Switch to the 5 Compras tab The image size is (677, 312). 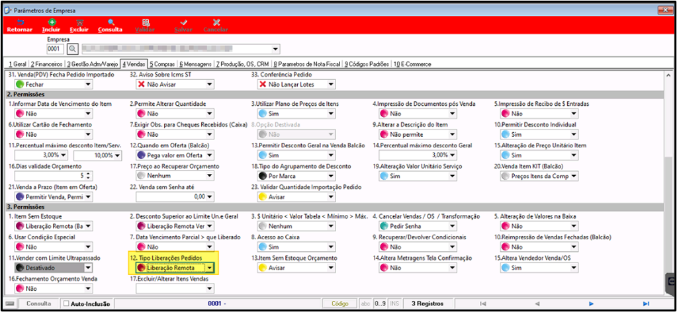click(x=162, y=64)
